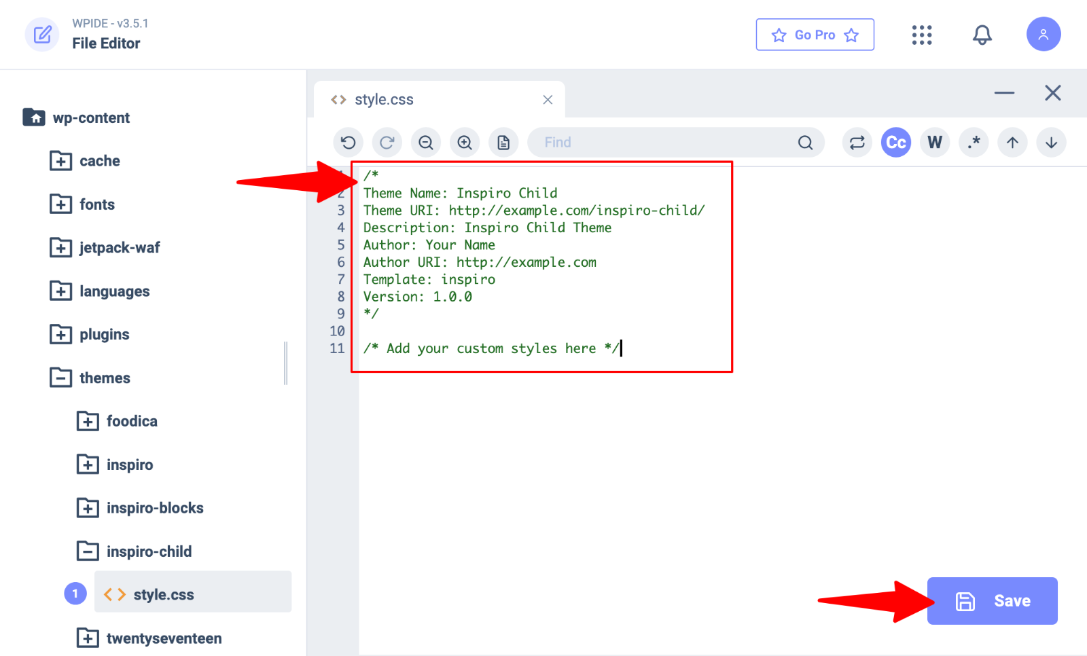
Task: Redo the last undone edit
Action: pos(387,143)
